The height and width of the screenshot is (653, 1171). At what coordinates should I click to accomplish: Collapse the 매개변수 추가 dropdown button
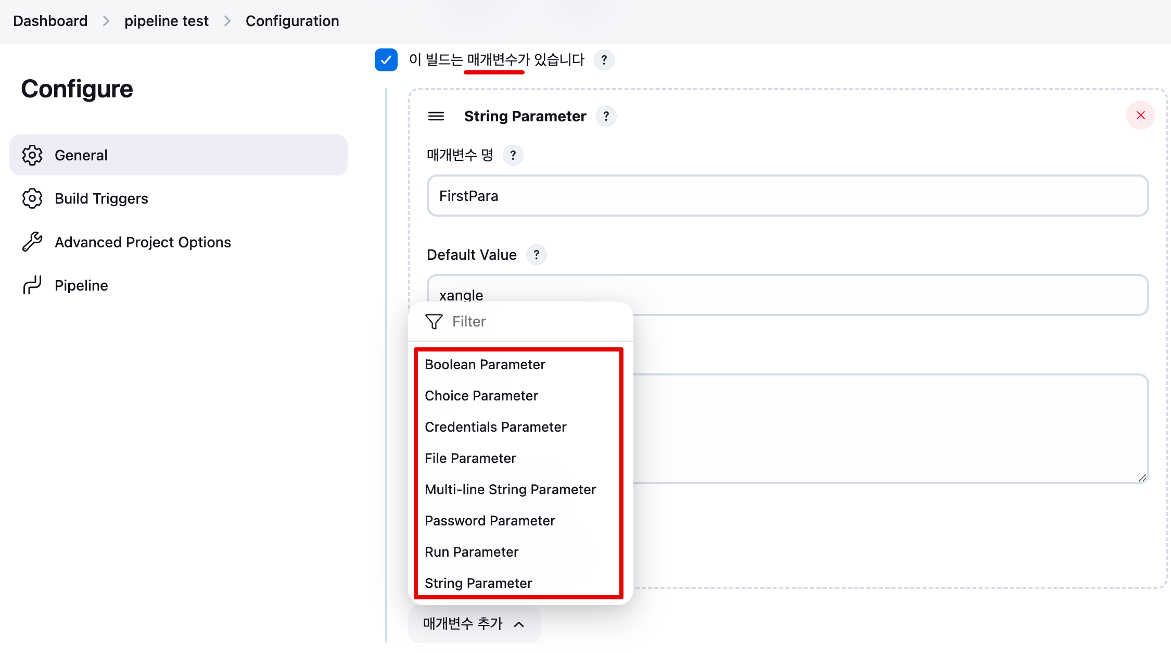click(x=474, y=623)
